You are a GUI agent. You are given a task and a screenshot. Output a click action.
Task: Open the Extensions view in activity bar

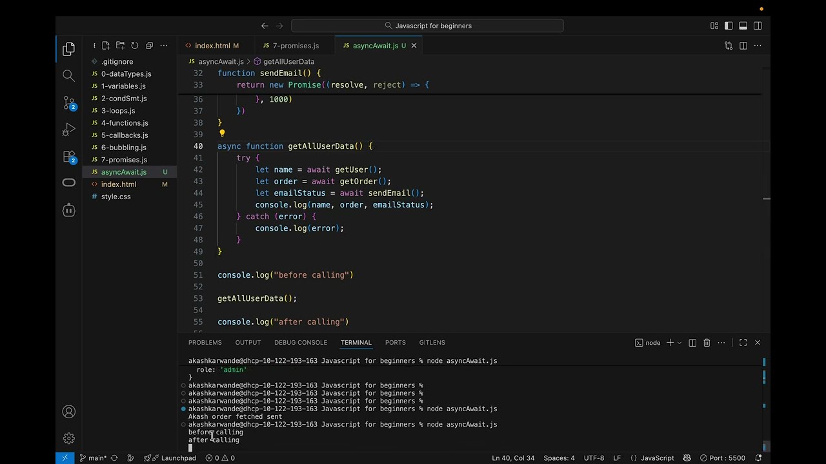coord(68,157)
